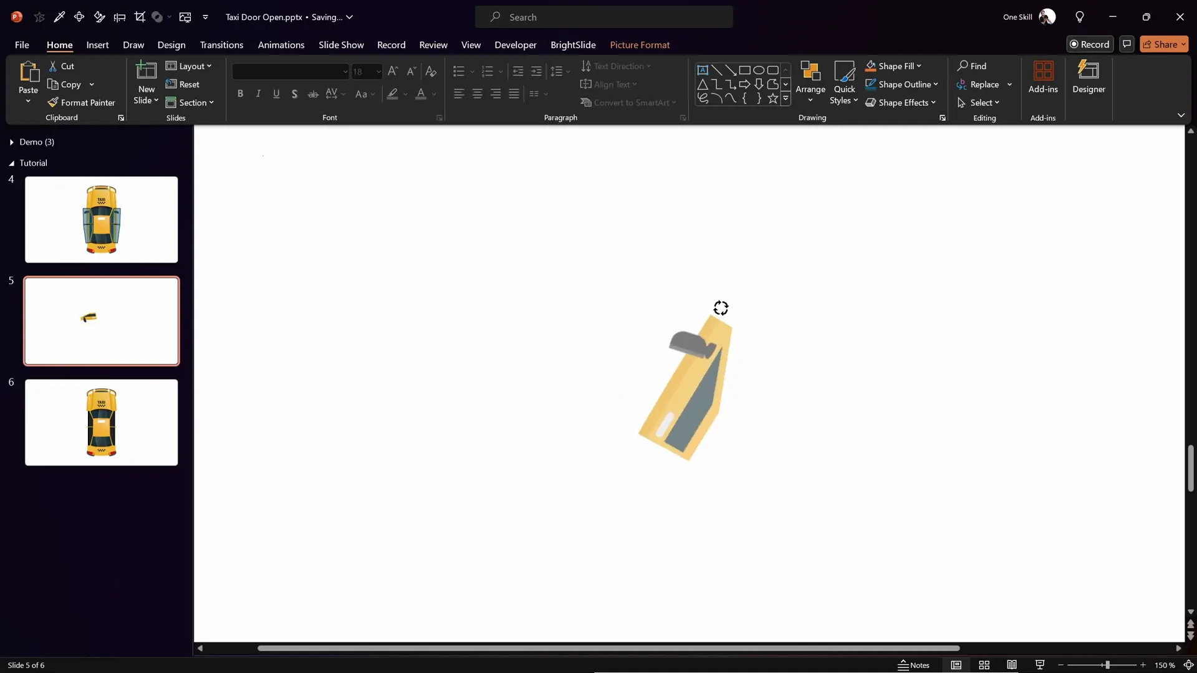Image resolution: width=1197 pixels, height=673 pixels.
Task: Select the Crop tool in Quick Access Toolbar
Action: click(x=140, y=17)
